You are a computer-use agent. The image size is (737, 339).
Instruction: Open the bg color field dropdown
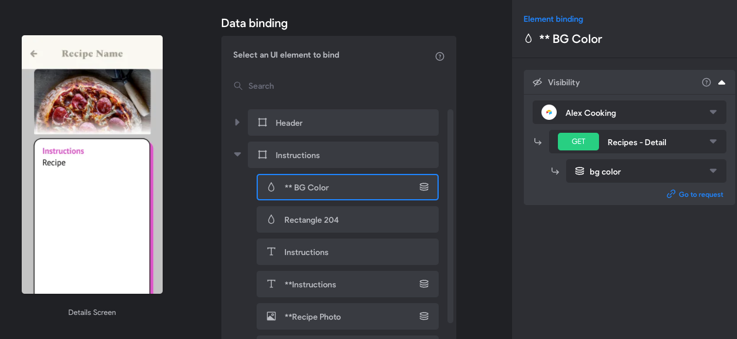(x=646, y=171)
